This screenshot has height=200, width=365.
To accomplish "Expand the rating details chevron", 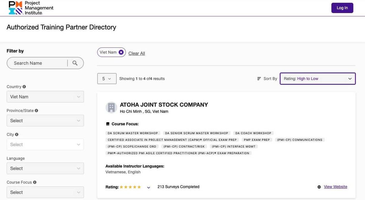I will click(149, 187).
